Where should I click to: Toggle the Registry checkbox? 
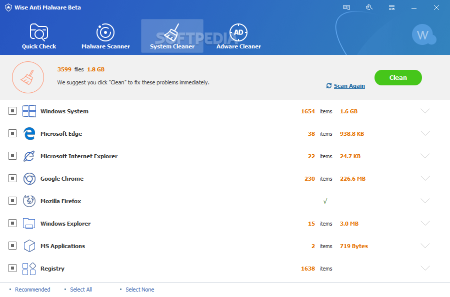coord(12,268)
